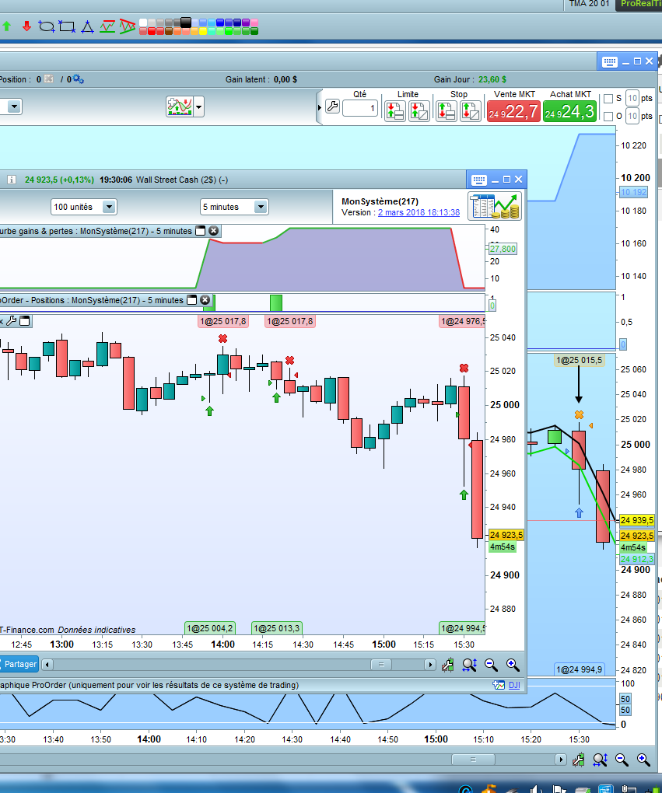662x793 pixels.
Task: Click Vente MKT sell button
Action: 513,111
